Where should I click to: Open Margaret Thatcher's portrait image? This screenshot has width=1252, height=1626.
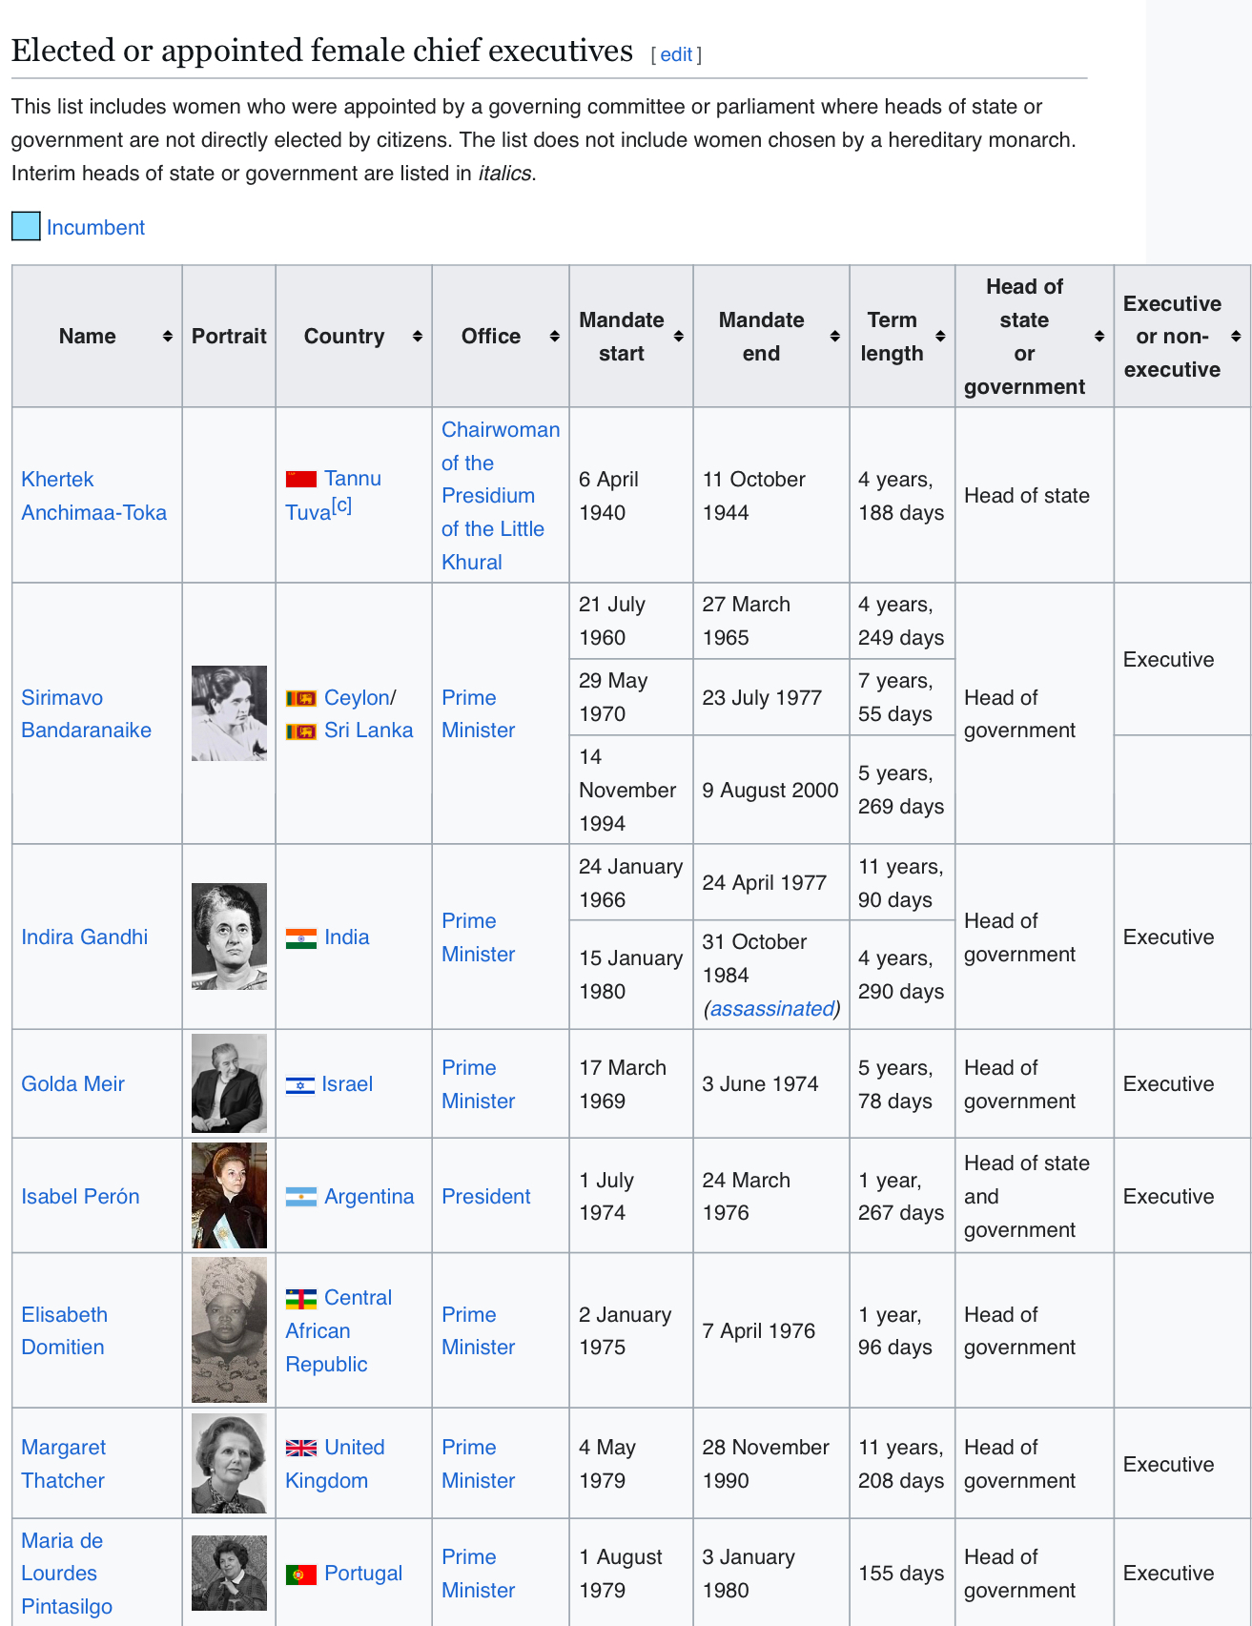[x=229, y=1463]
